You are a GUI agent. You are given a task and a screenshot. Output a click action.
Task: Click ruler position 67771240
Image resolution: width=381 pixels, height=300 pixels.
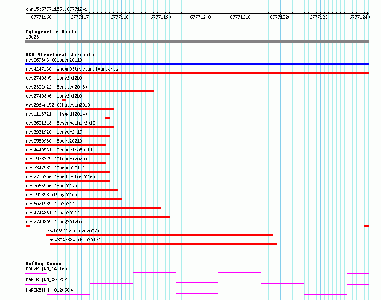point(360,17)
